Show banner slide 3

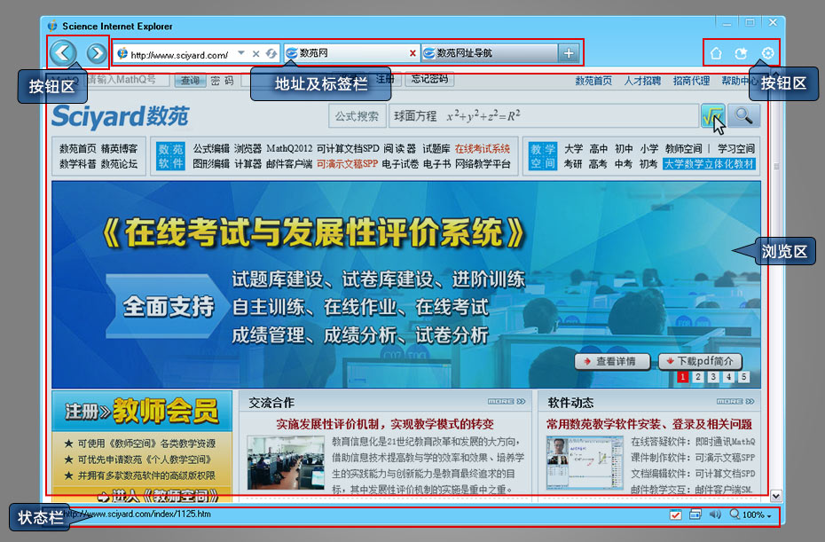coord(713,377)
